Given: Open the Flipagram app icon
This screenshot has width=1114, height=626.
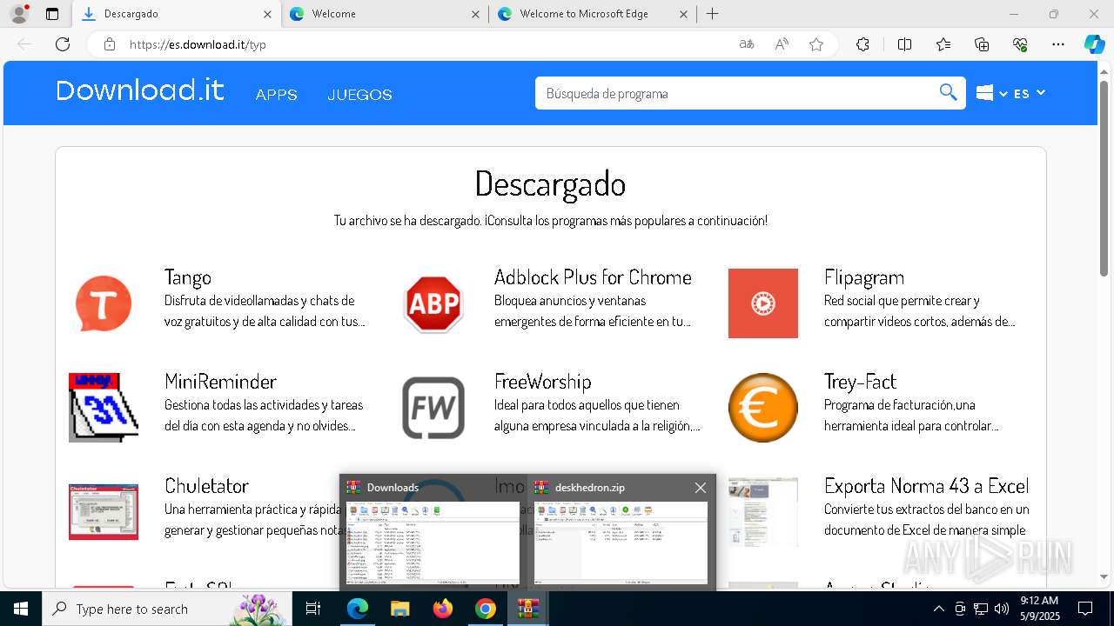Looking at the screenshot, I should (x=763, y=303).
